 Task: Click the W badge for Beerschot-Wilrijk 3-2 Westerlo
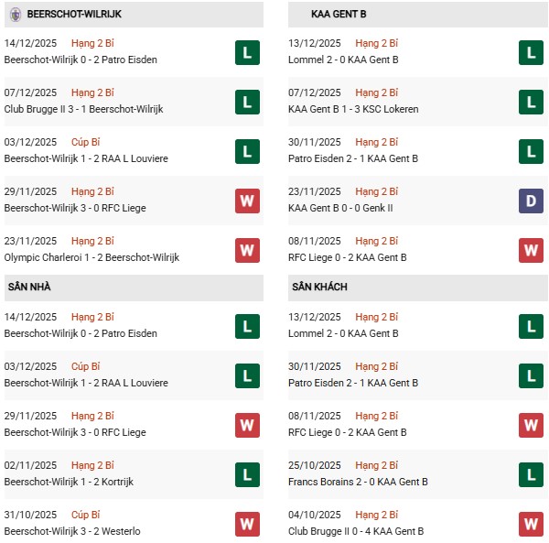coord(247,524)
